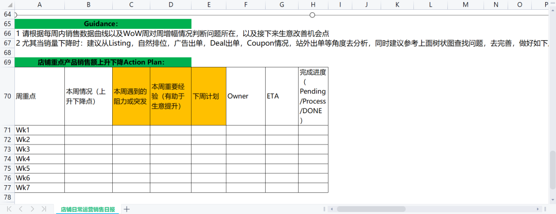556x214 pixels.
Task: Select row 70 header
Action: pyautogui.click(x=7, y=96)
